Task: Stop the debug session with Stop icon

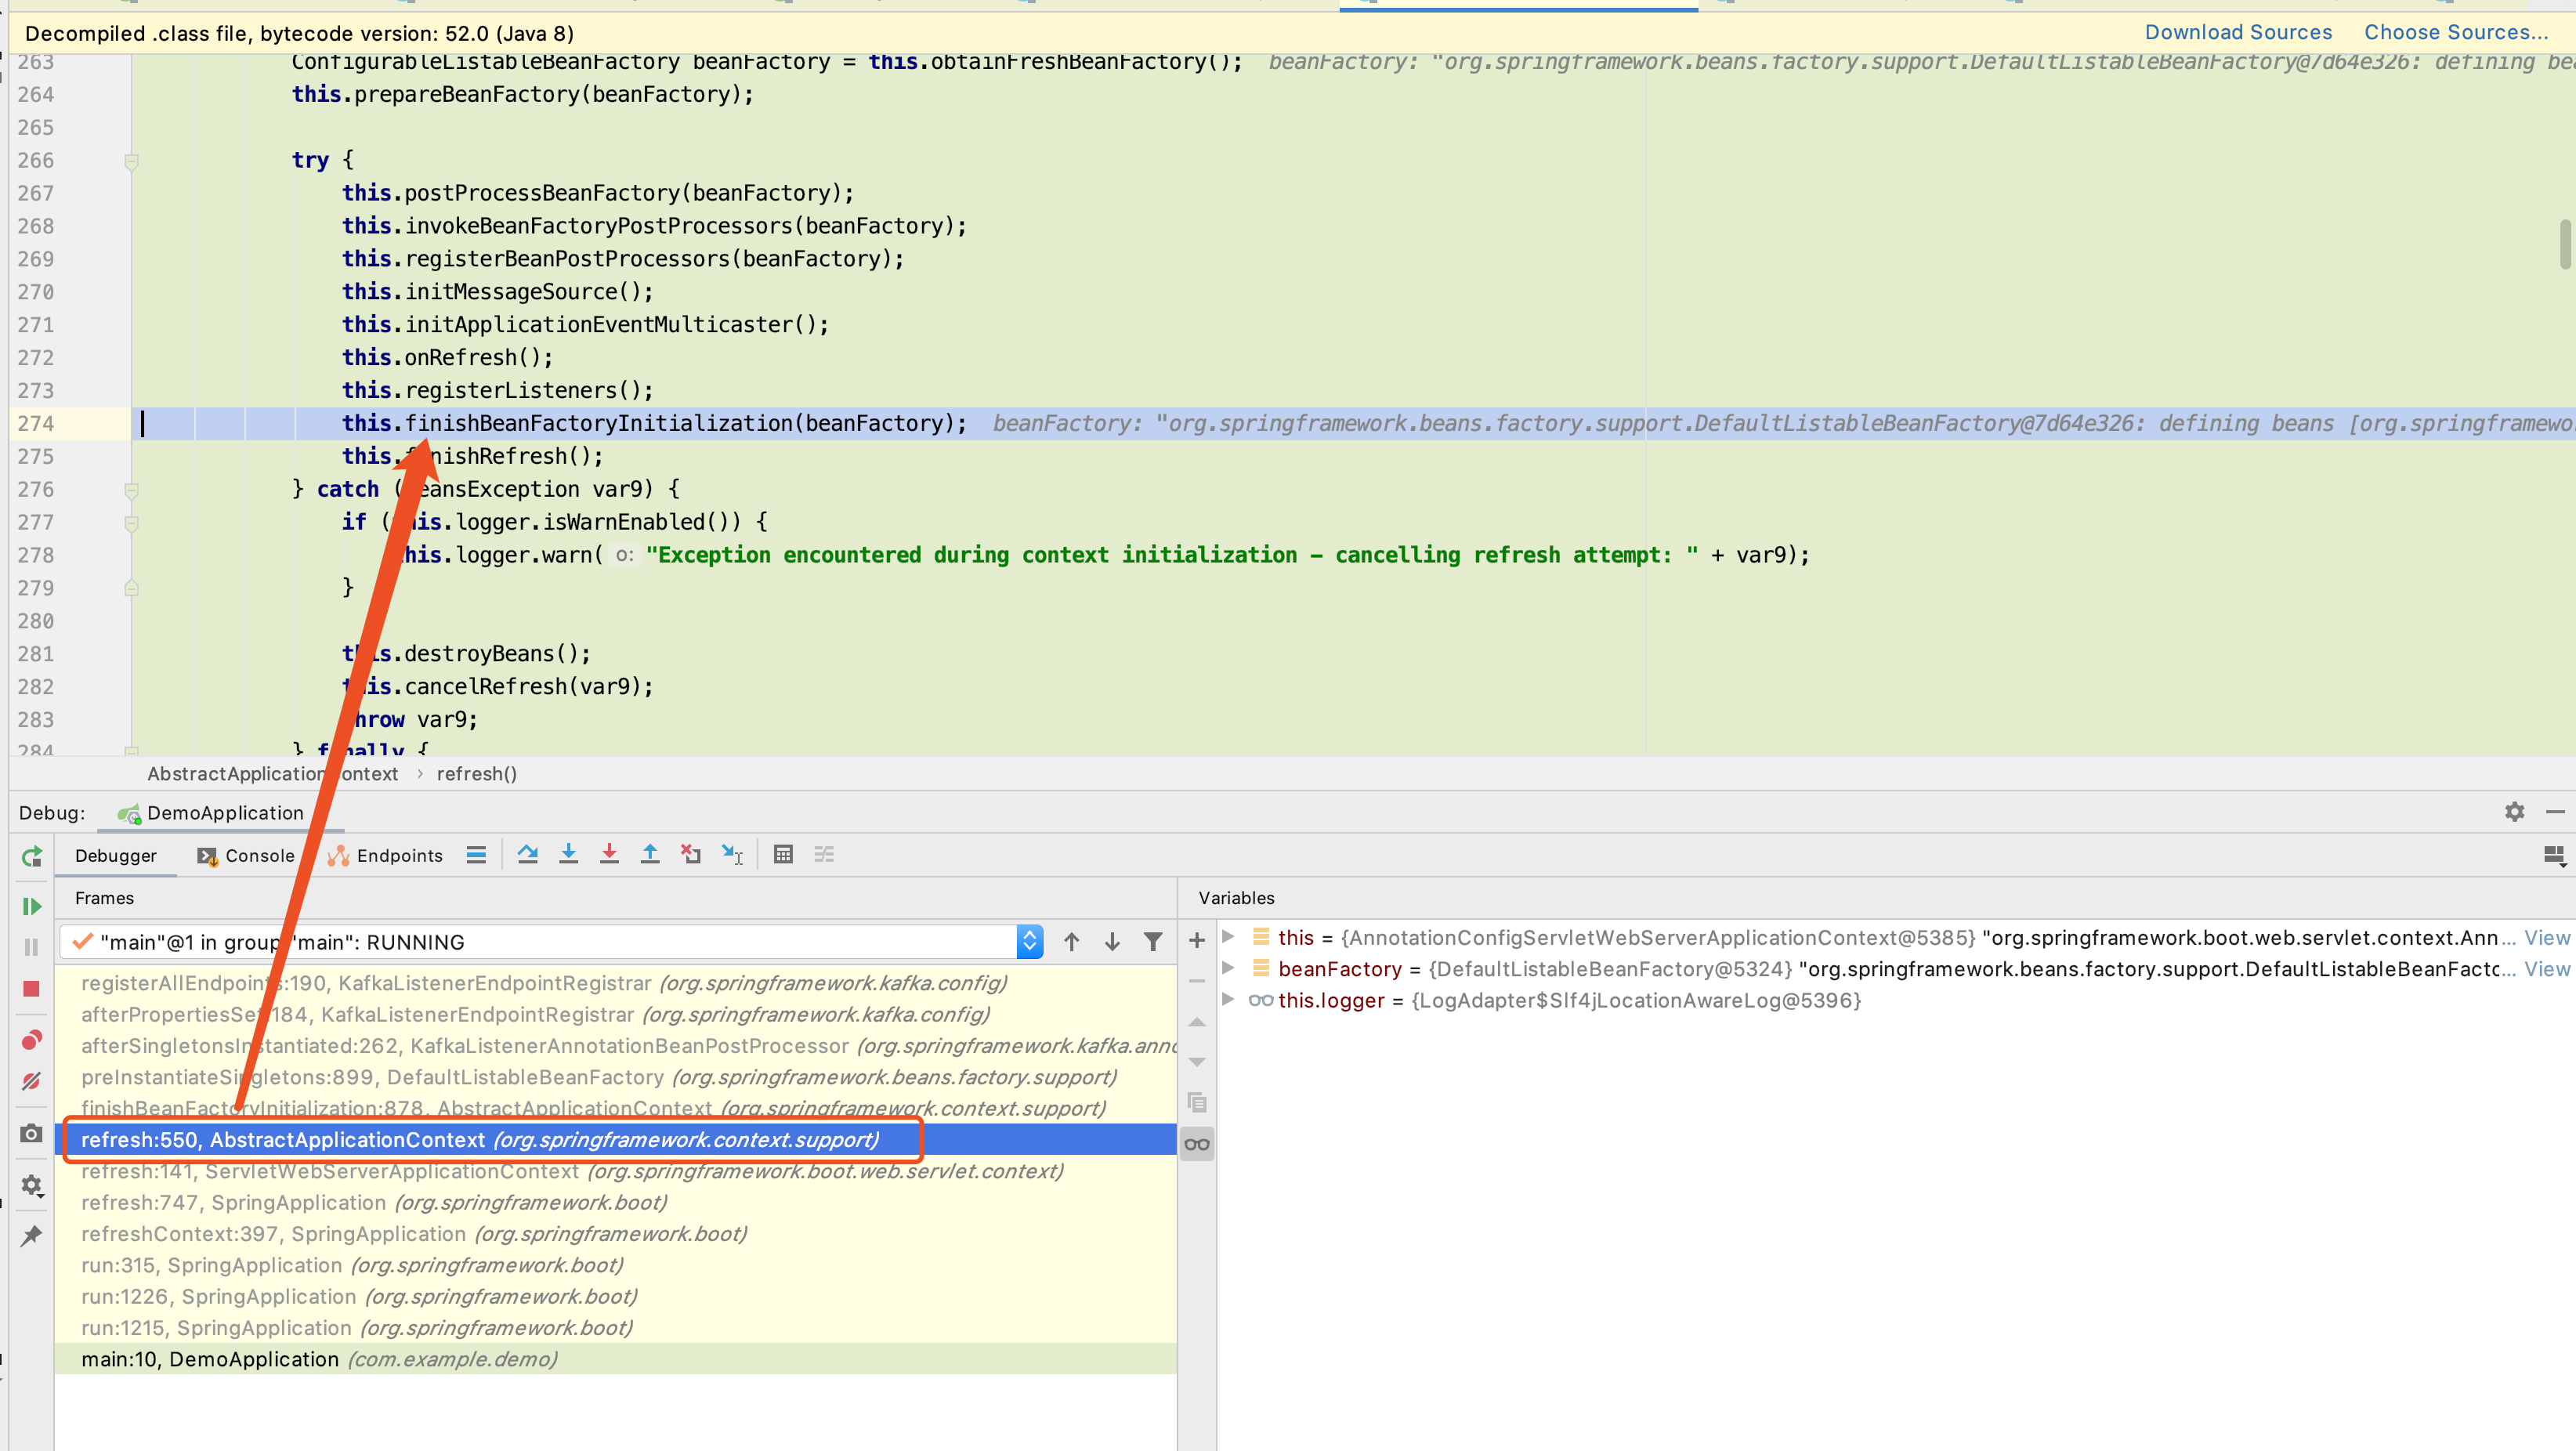Action: 31,989
